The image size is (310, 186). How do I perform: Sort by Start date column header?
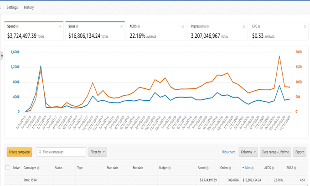112,168
